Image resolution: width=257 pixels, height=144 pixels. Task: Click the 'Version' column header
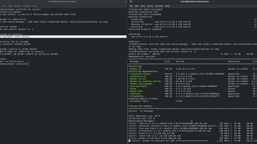point(180,61)
